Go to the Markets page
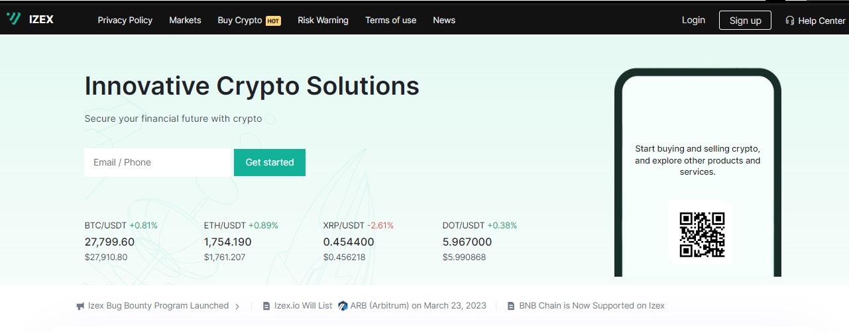Screen dimensions: 849x333 tap(185, 20)
